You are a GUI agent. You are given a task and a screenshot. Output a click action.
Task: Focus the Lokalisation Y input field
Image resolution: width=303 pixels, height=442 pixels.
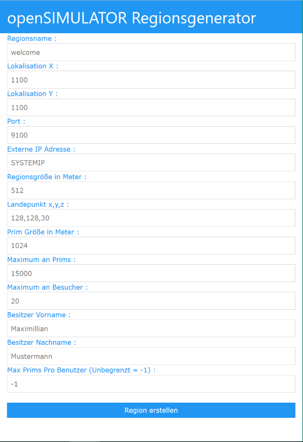pos(151,107)
